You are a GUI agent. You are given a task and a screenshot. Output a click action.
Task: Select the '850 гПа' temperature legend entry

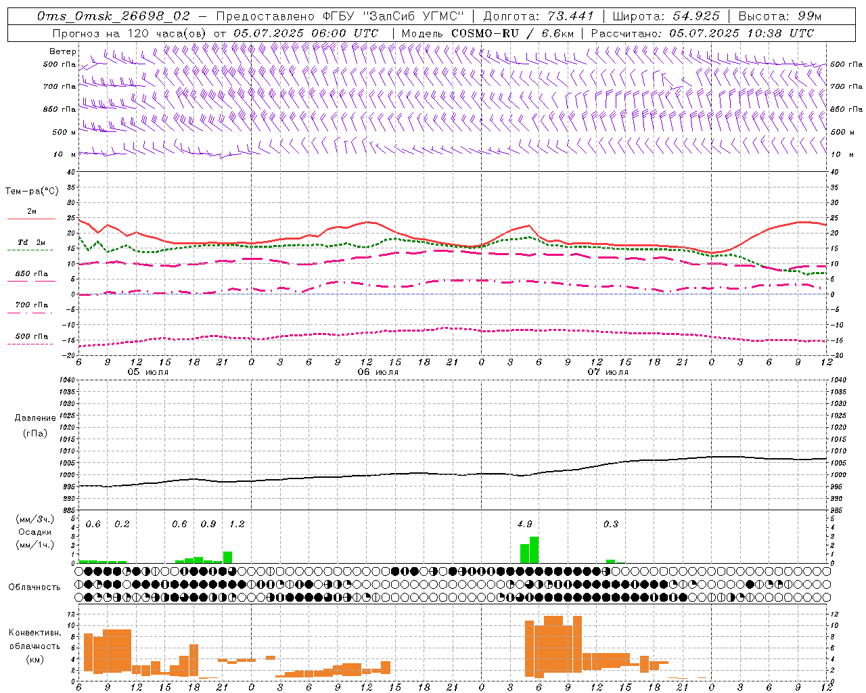click(32, 274)
